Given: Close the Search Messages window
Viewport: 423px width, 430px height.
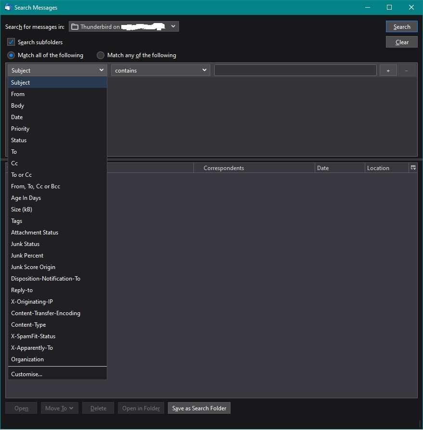Looking at the screenshot, I should tap(411, 7).
